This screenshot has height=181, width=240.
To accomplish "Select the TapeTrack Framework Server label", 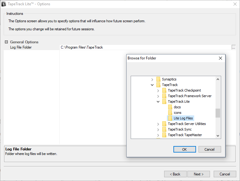I will [190, 96].
